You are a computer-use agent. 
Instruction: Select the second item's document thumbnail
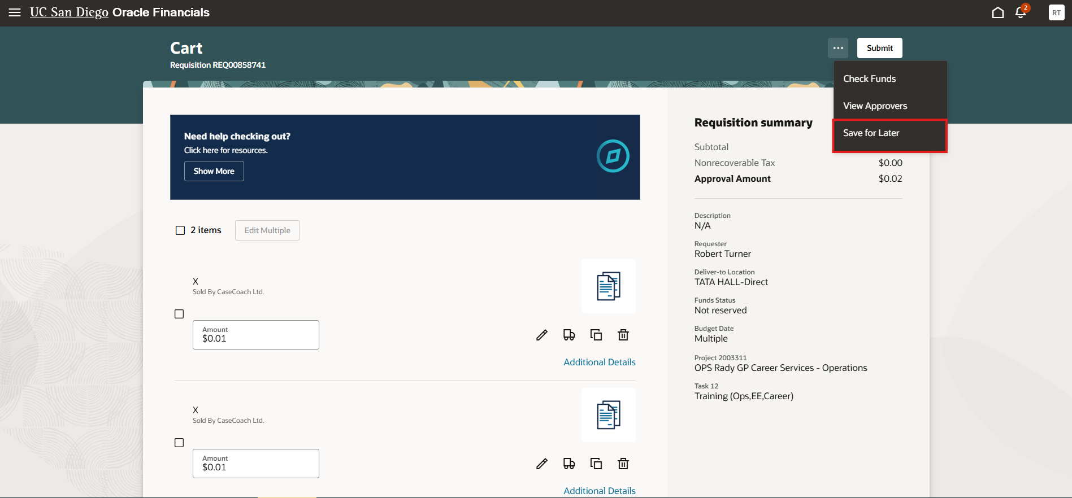(609, 415)
